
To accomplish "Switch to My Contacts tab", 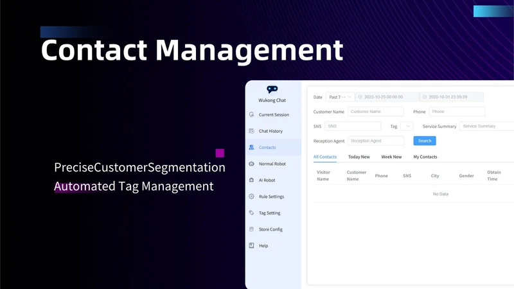I will tap(425, 157).
